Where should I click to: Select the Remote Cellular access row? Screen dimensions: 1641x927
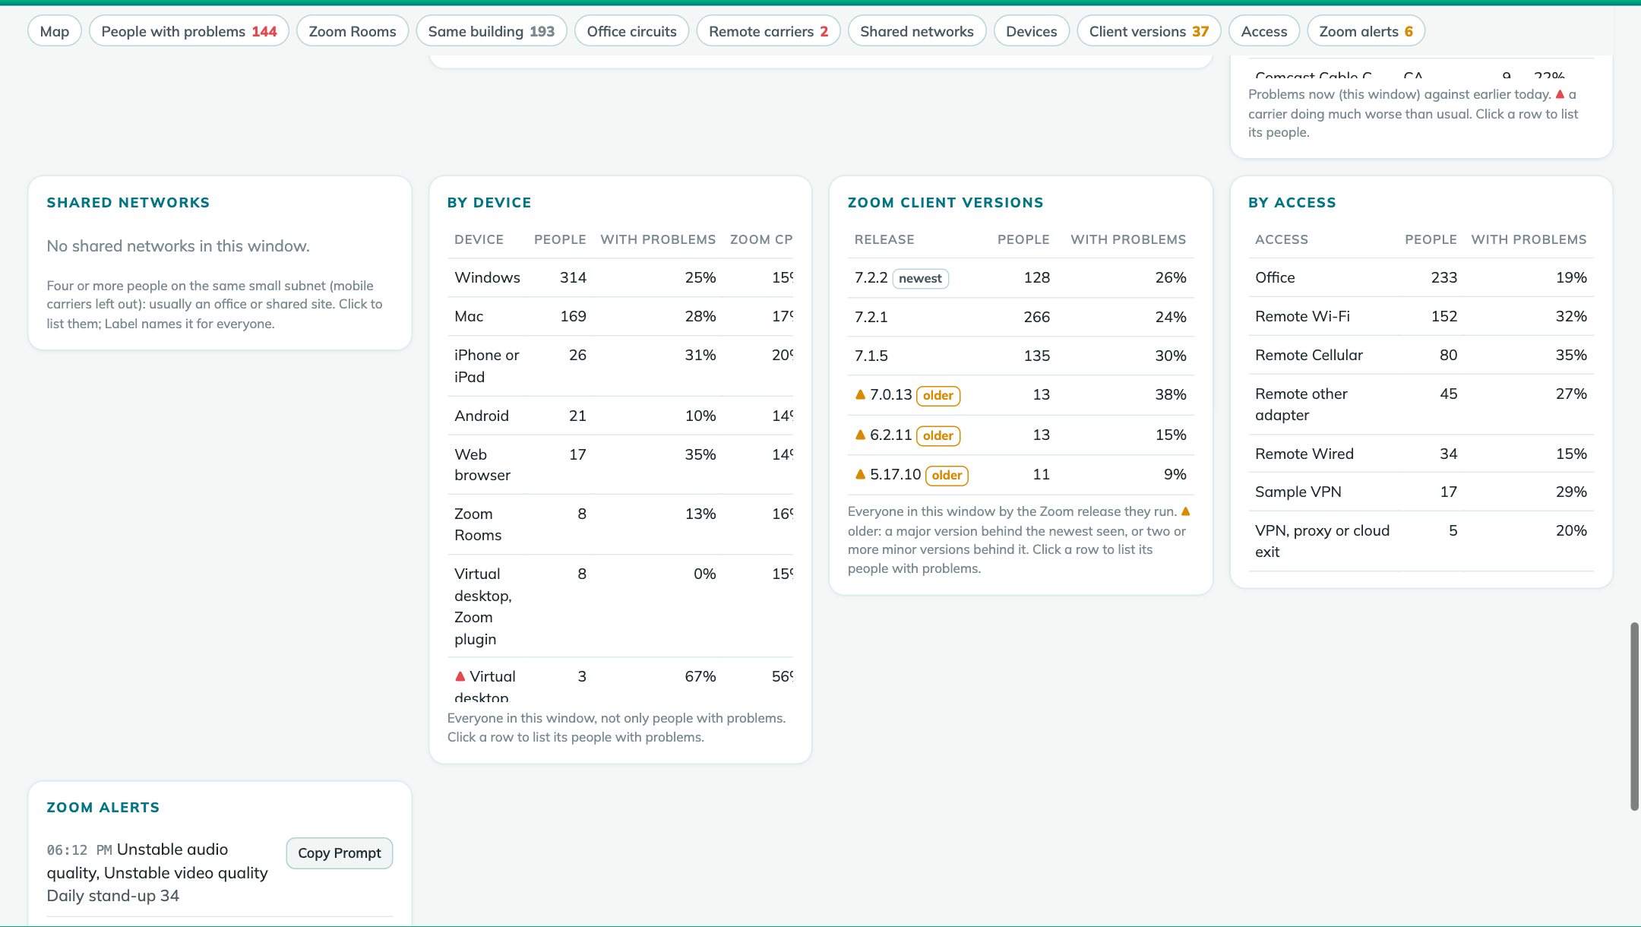1421,355
